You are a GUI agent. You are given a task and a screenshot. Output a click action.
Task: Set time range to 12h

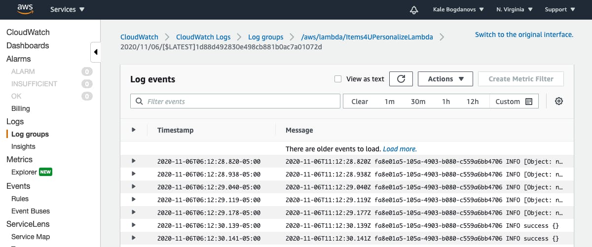[473, 102]
